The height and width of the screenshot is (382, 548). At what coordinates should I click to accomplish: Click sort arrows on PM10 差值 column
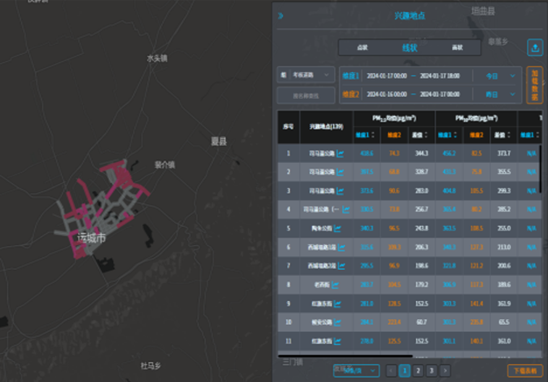tap(510, 134)
